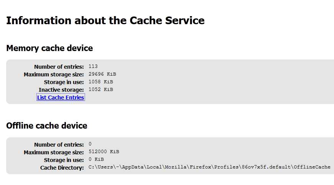This screenshot has height=185, width=334.
Task: Click the 113 entries value
Action: tap(93, 66)
